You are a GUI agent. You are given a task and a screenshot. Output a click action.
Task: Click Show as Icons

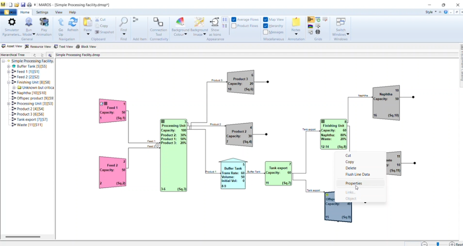pyautogui.click(x=215, y=22)
